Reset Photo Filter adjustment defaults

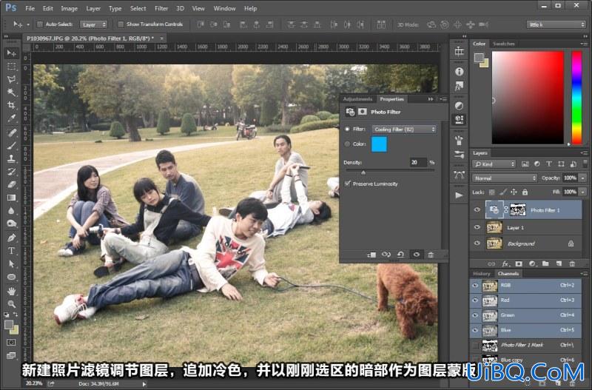400,255
